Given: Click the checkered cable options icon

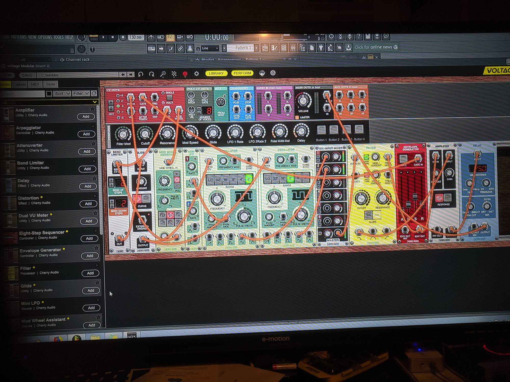Looking at the screenshot, I should point(174,74).
